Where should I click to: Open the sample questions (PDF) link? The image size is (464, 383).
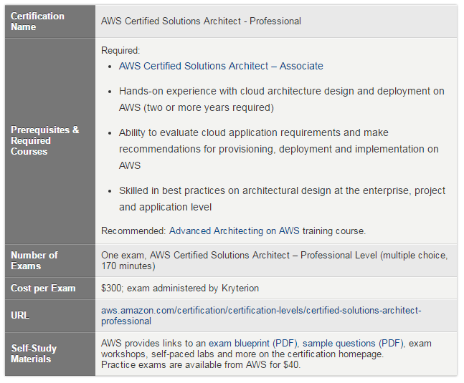(353, 344)
